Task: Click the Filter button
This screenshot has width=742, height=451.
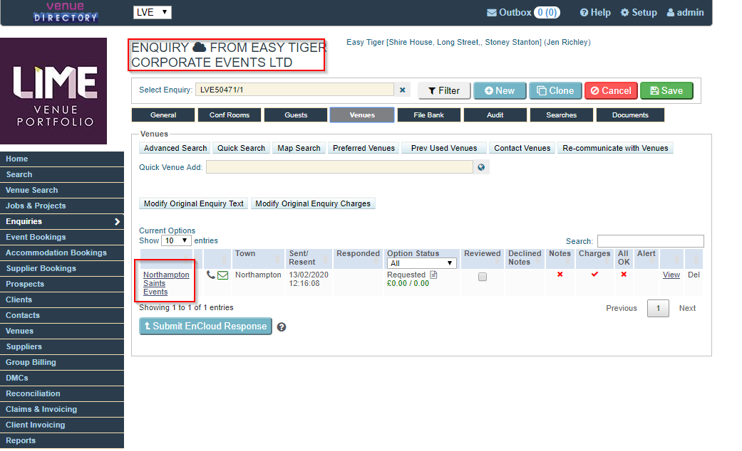Action: pyautogui.click(x=444, y=90)
